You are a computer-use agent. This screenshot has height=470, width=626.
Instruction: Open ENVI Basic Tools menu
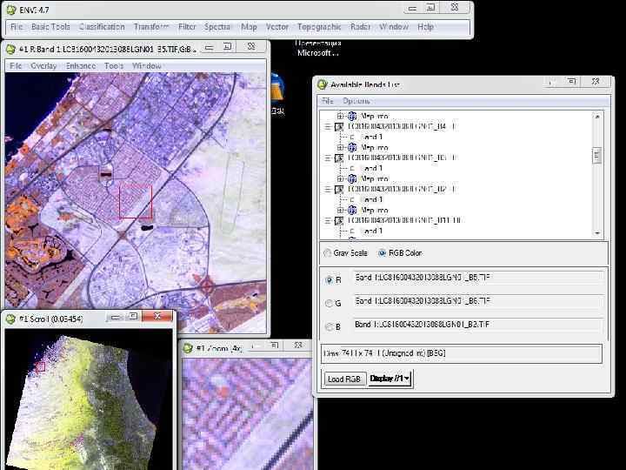50,27
